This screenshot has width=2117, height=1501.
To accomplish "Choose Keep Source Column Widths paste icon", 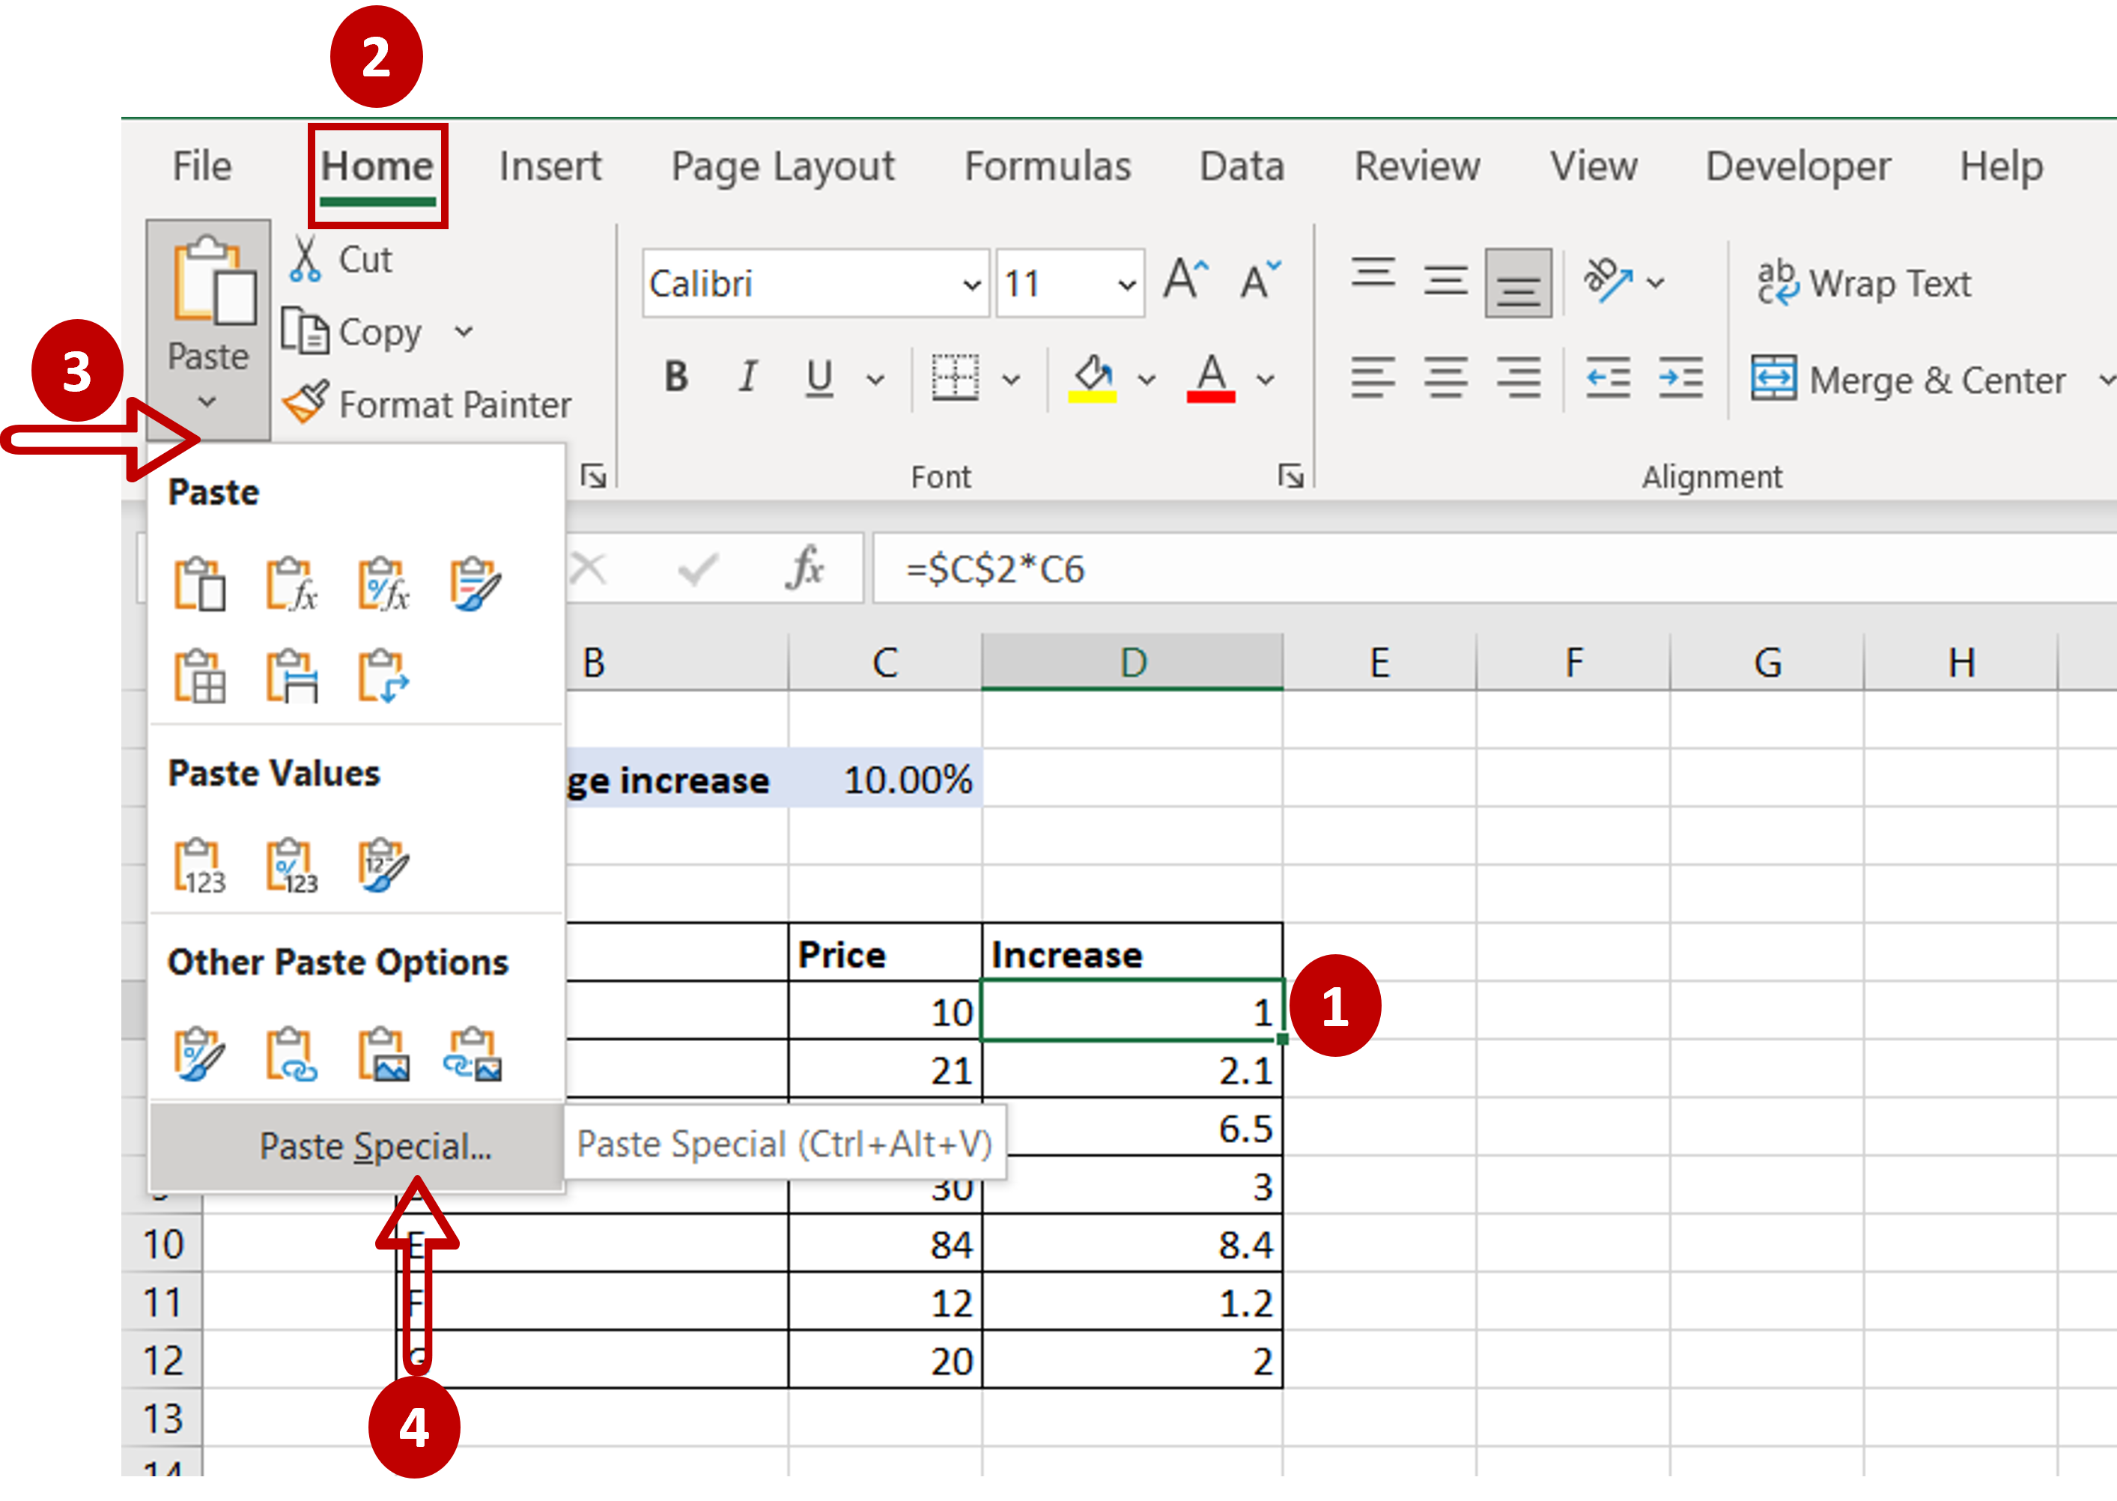I will click(292, 676).
